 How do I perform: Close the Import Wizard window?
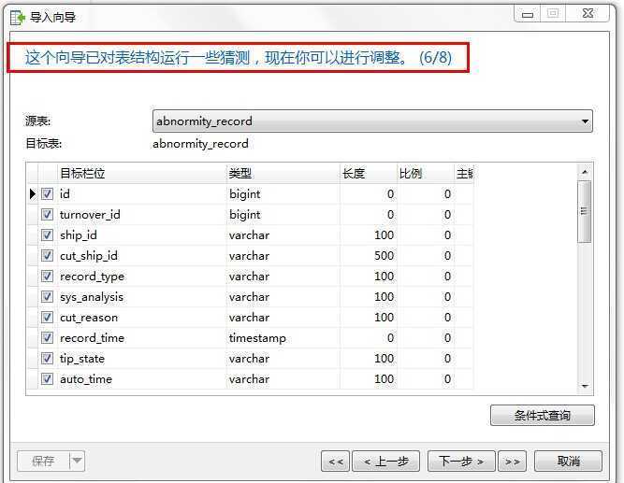588,13
